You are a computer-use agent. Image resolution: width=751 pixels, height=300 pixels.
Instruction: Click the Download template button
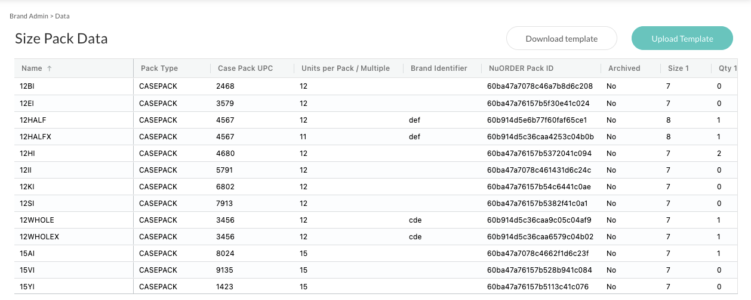(561, 39)
